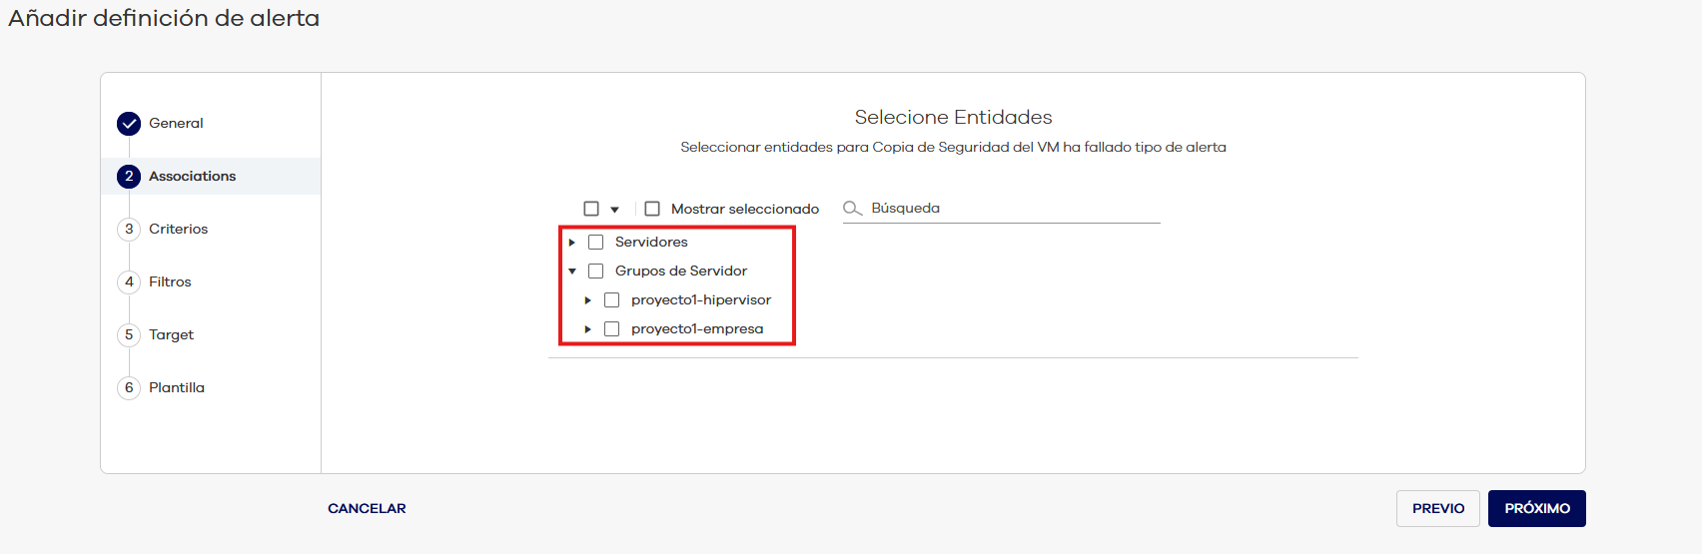Click the Búsqueda search field
The height and width of the screenshot is (554, 1702).
(1009, 209)
